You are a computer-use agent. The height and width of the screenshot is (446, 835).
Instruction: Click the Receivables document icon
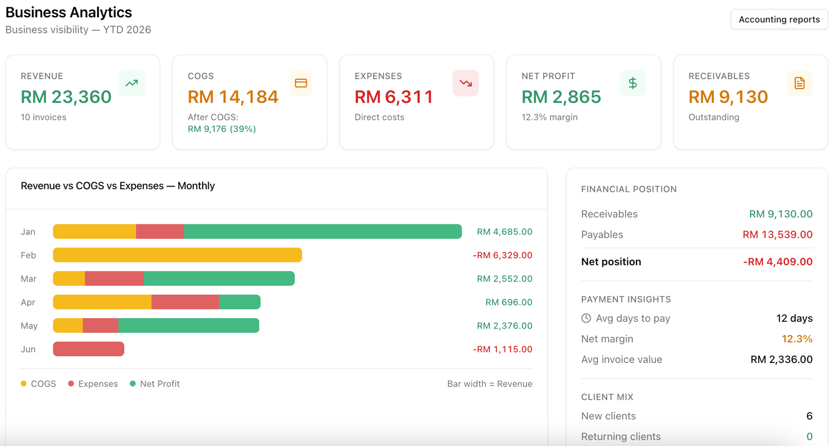click(800, 83)
